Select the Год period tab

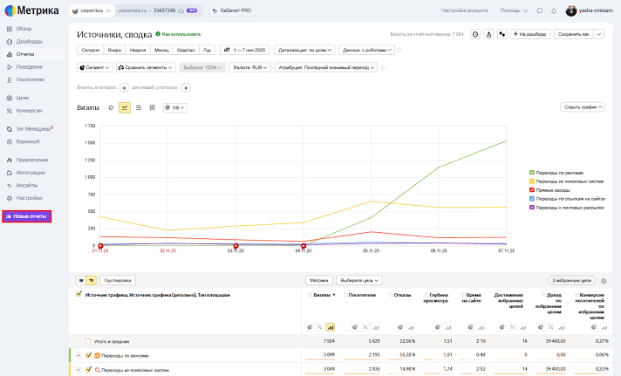click(x=207, y=50)
